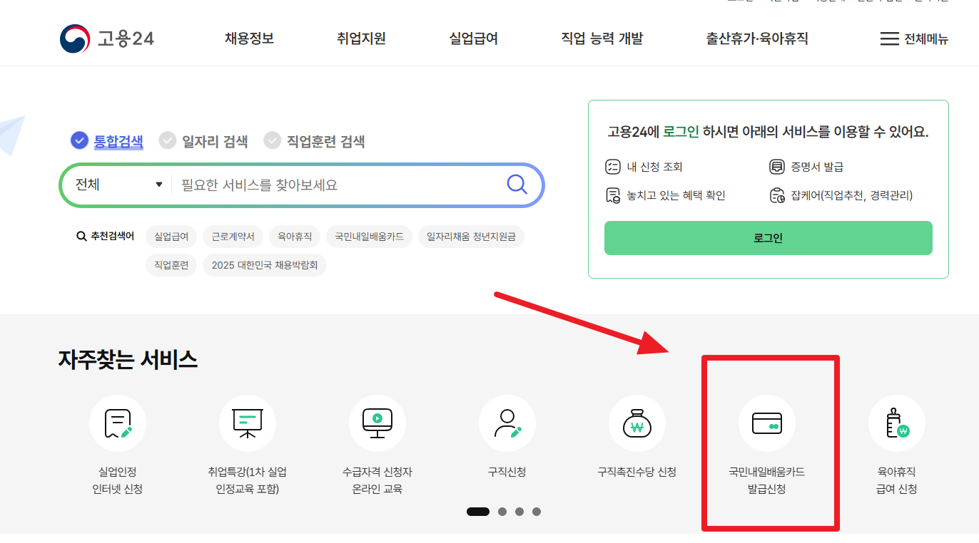Image resolution: width=979 pixels, height=543 pixels.
Task: Open 육아휴직 급여 신청 bottle icon
Action: pos(896,423)
